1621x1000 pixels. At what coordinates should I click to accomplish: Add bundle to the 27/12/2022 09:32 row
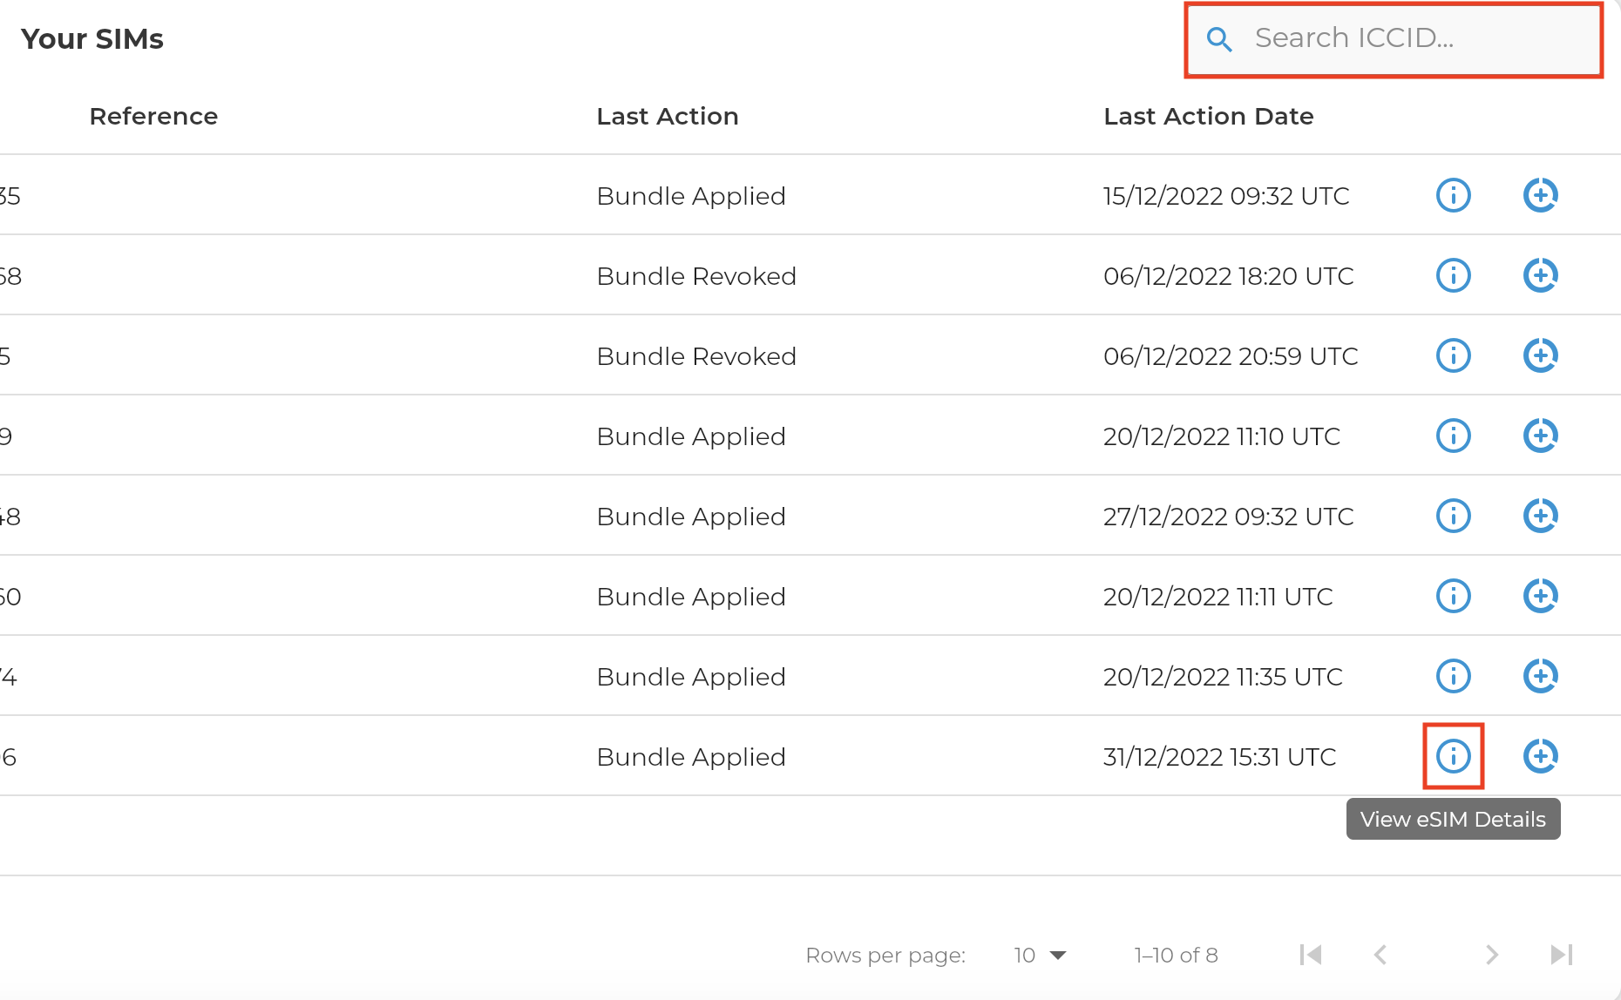point(1540,516)
